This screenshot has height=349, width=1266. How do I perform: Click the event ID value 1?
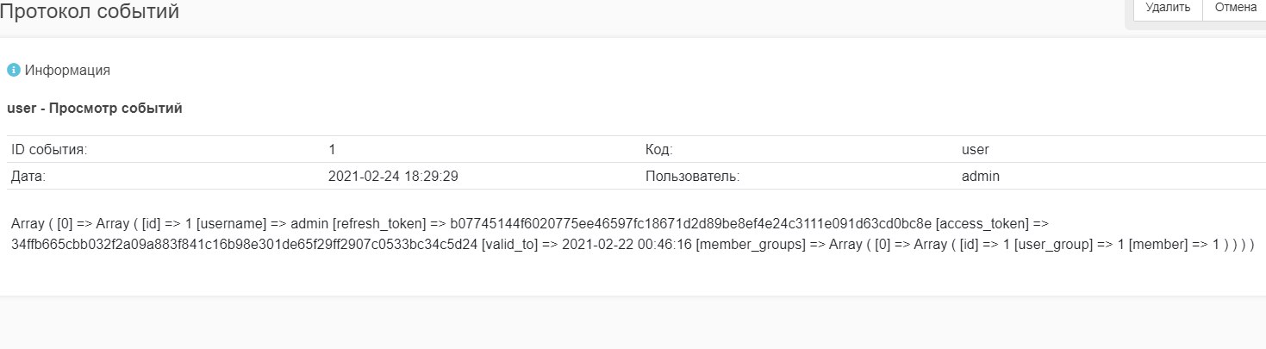point(332,149)
